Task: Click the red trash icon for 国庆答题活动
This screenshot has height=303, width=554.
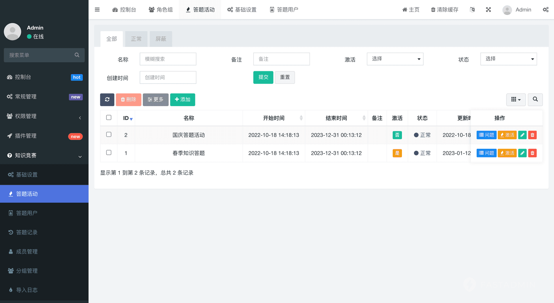Action: click(x=532, y=135)
